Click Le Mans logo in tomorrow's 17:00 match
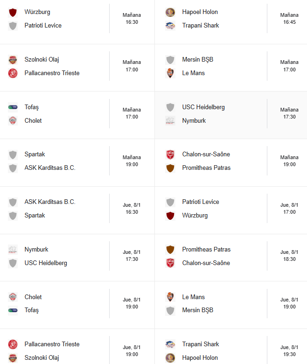The height and width of the screenshot is (364, 307). (x=170, y=73)
